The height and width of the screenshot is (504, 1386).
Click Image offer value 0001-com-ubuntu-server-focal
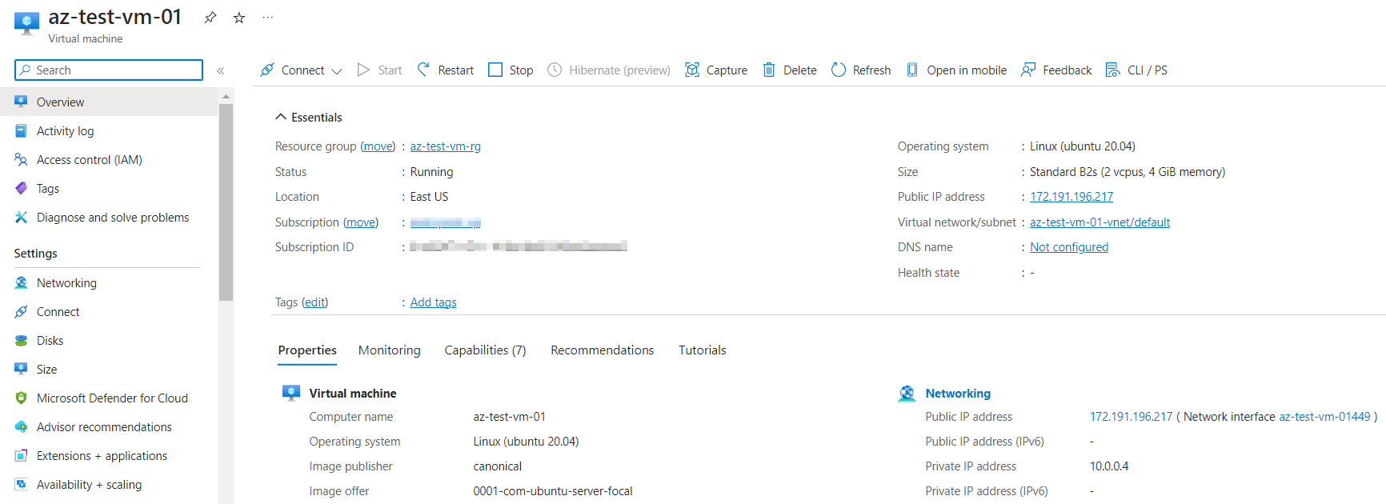tap(553, 491)
